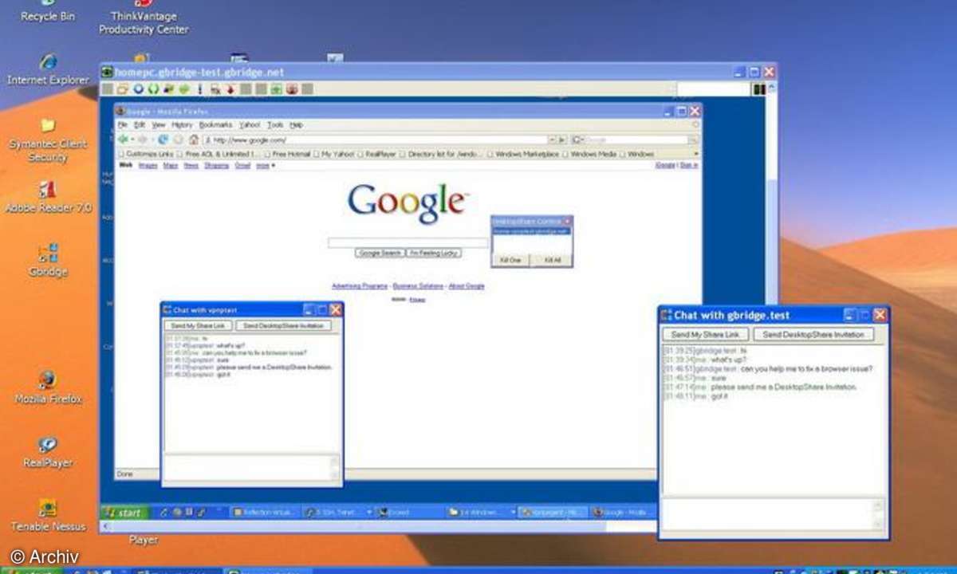Viewport: 957px width, 574px height.
Task: Select the session entry in DesktopShare Control list
Action: 531,230
